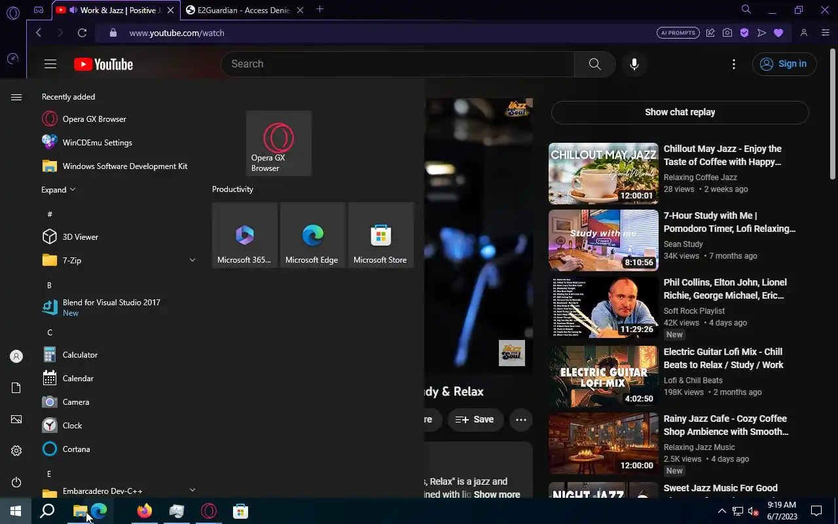The width and height of the screenshot is (838, 524).
Task: Launch Blend for Visual Studio 2017
Action: 118,308
